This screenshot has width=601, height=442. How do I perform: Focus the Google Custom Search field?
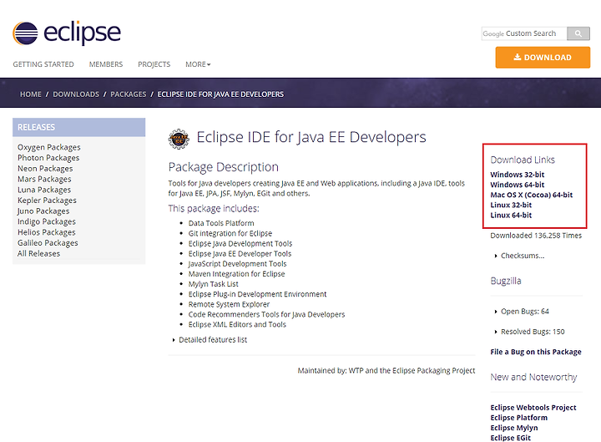pos(524,33)
